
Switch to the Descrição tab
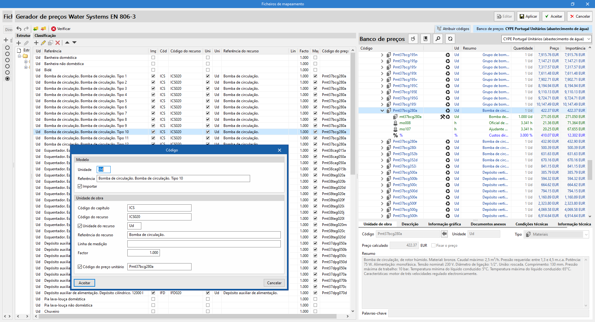410,224
